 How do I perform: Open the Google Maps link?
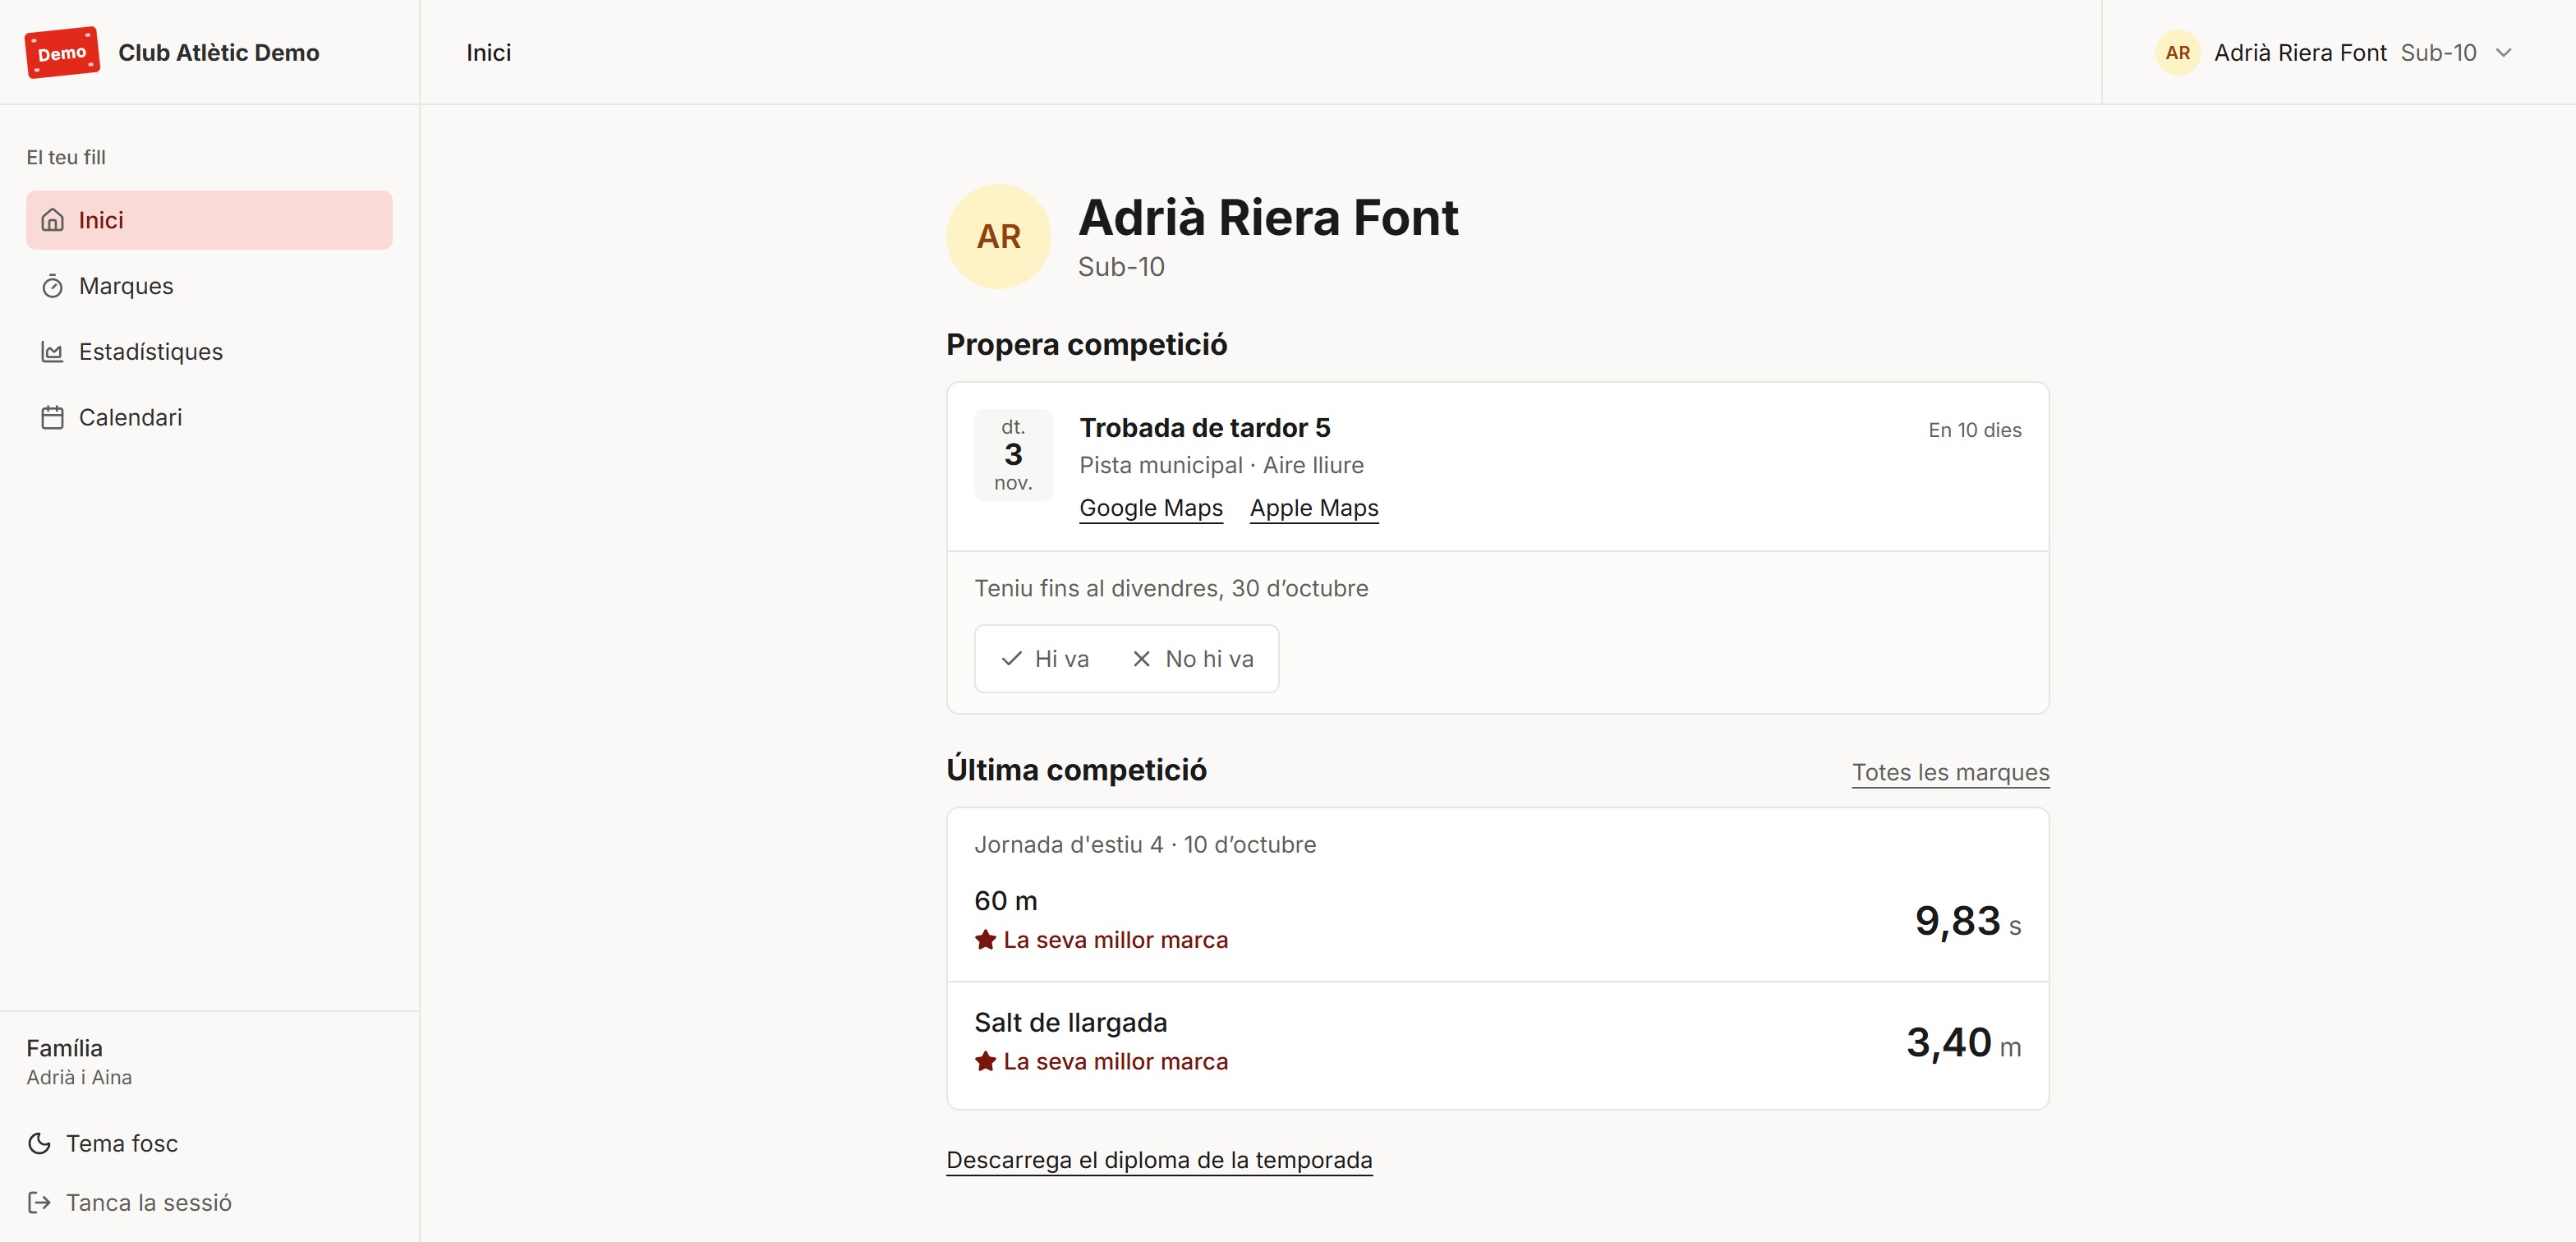pyautogui.click(x=1151, y=508)
